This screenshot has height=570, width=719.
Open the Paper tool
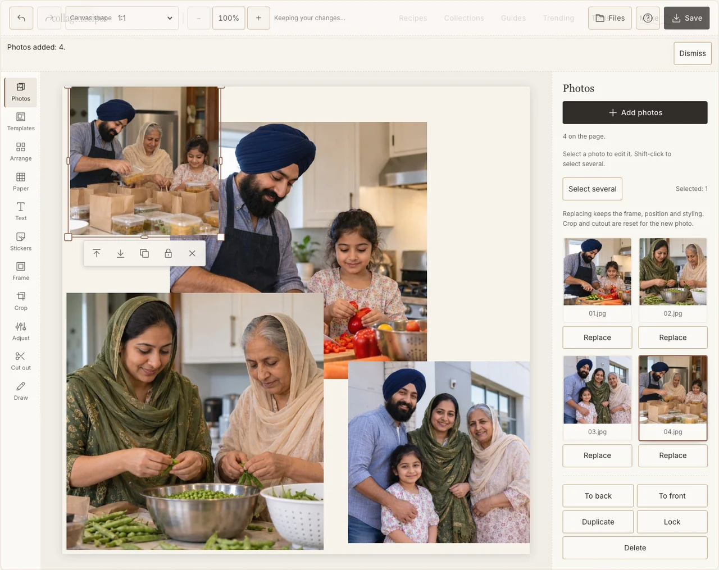(x=21, y=182)
